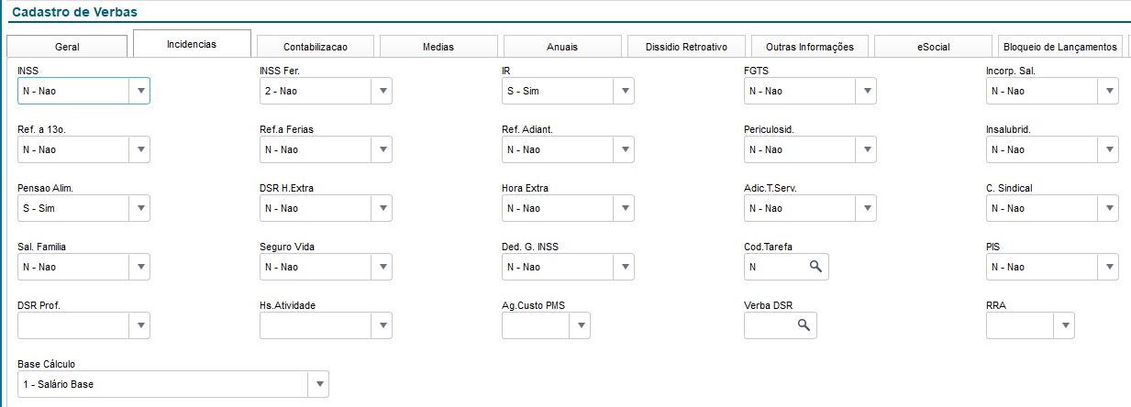
Task: Expand the C. Sindical dropdown
Action: click(1108, 208)
